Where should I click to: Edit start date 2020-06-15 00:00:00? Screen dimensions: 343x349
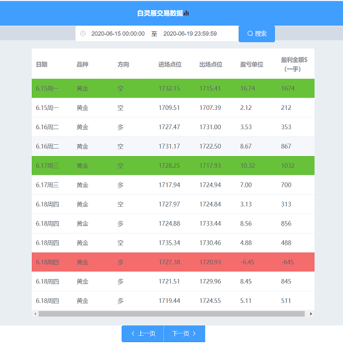(x=118, y=34)
